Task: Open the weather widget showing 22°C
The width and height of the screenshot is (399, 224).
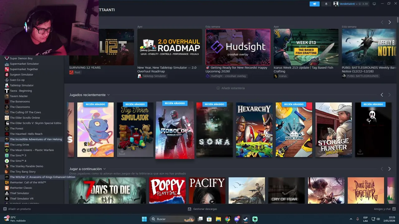Action: 15,219
